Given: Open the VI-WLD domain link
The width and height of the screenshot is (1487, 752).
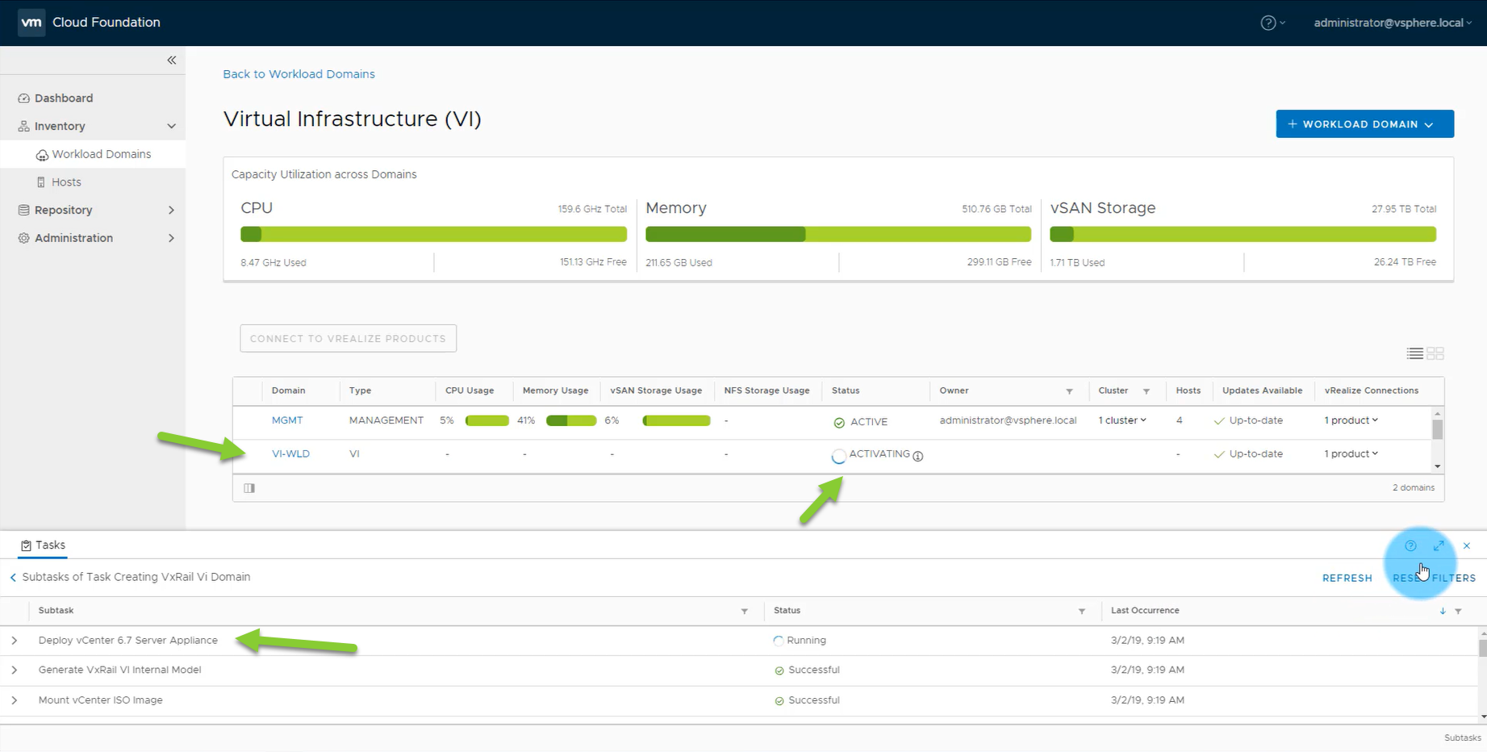Looking at the screenshot, I should click(290, 454).
